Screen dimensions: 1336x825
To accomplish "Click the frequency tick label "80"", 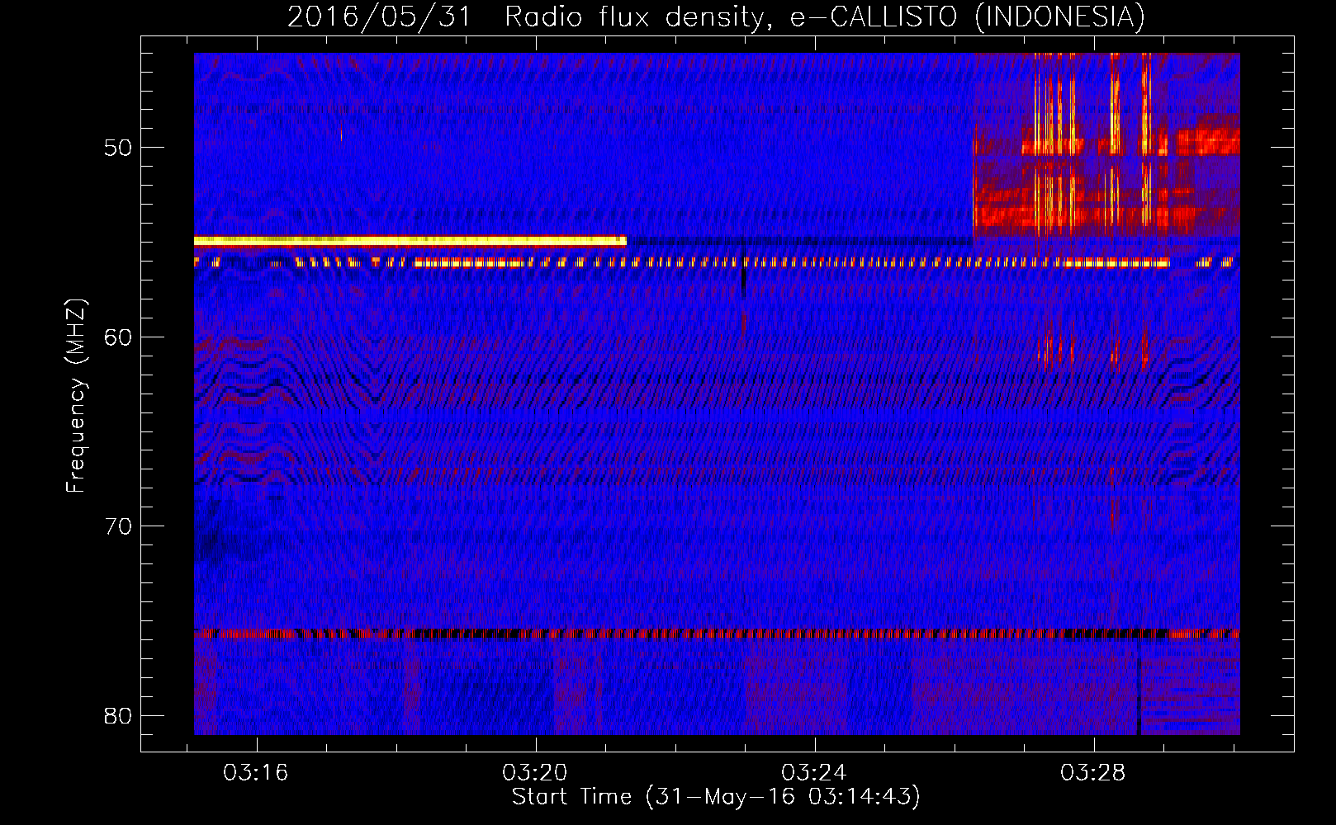I will pos(118,715).
